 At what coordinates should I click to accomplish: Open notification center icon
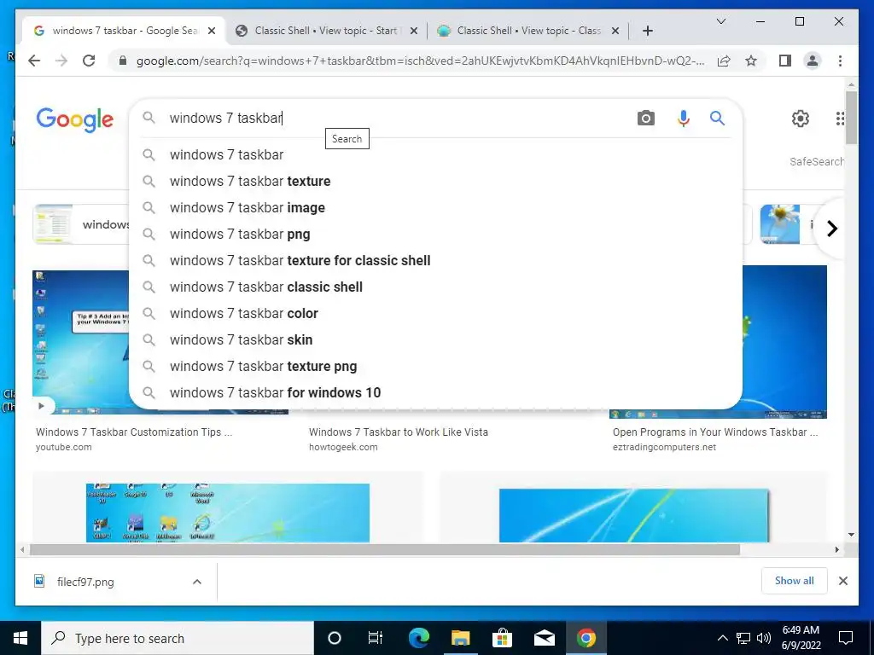[846, 638]
